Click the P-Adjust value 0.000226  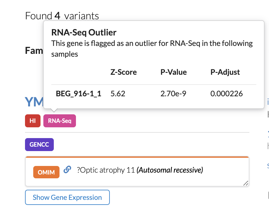click(226, 93)
